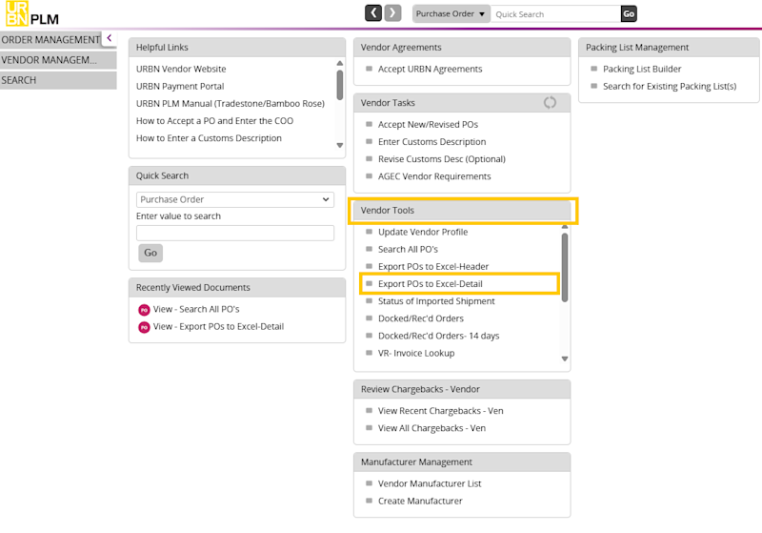Click Docked/Rec'd Orders- 14 days
762x533 pixels.
439,336
